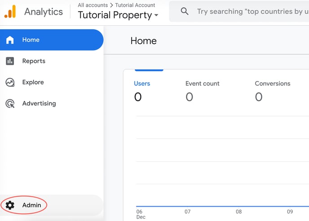Click the Admin gear icon
Viewport: 309px width, 221px height.
click(10, 205)
